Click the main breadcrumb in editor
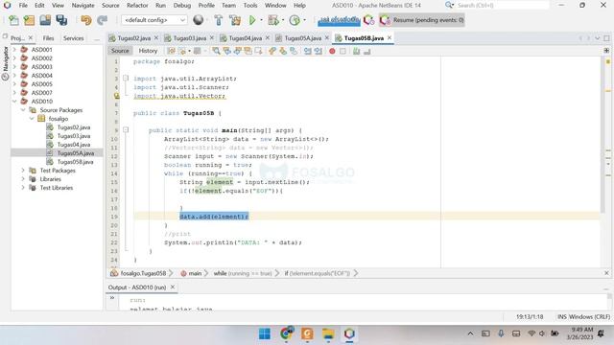Image resolution: width=614 pixels, height=345 pixels. point(195,273)
